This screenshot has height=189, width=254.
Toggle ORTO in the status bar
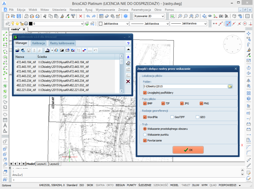[x=110, y=185]
